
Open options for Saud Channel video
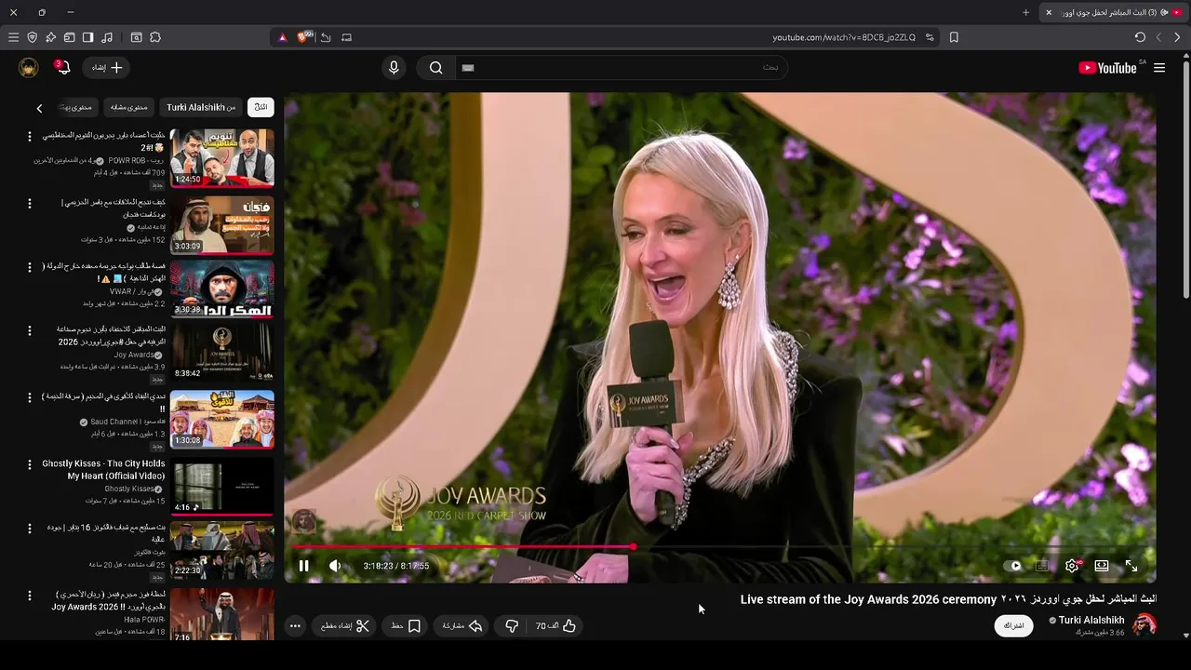(x=29, y=397)
